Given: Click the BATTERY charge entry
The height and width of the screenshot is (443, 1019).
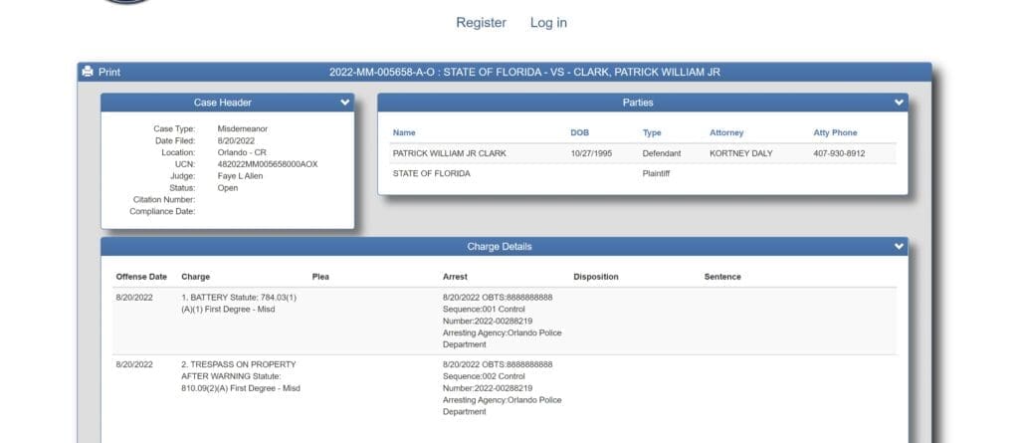Looking at the screenshot, I should (x=239, y=303).
